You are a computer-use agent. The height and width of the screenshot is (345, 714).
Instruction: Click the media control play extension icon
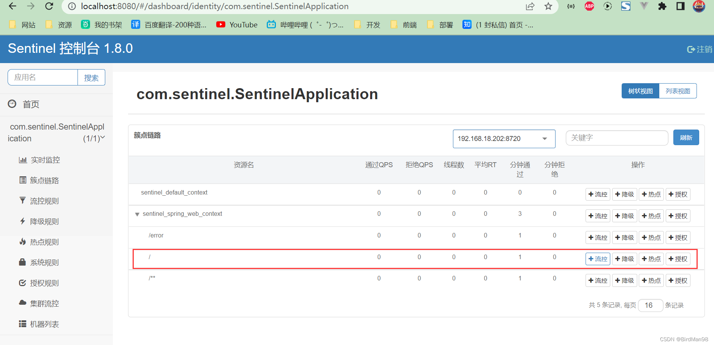click(608, 6)
